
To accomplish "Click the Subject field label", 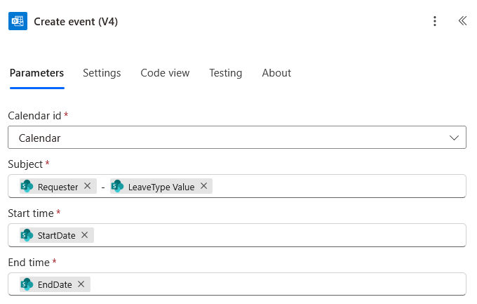I will click(25, 164).
